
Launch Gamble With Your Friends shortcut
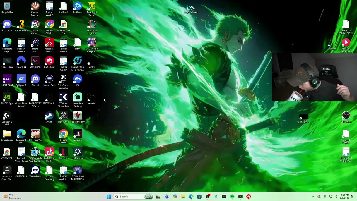(35, 155)
